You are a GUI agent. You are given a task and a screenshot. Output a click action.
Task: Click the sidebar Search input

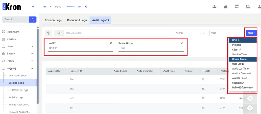(x=15, y=19)
